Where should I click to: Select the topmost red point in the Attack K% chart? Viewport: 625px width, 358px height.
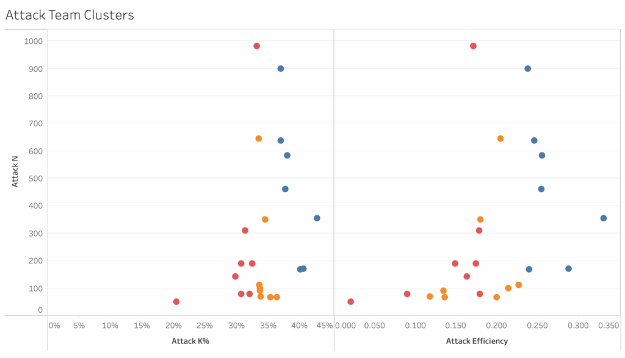coord(256,46)
